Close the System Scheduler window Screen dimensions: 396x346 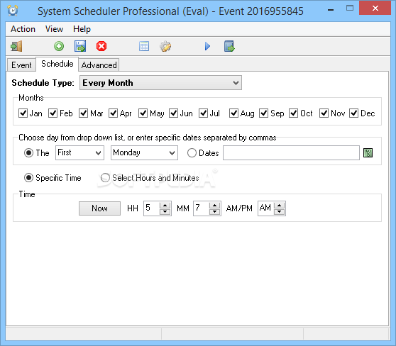point(375,8)
